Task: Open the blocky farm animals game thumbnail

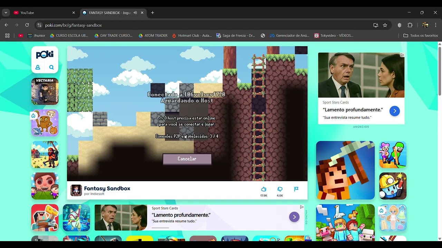Action: click(345, 223)
